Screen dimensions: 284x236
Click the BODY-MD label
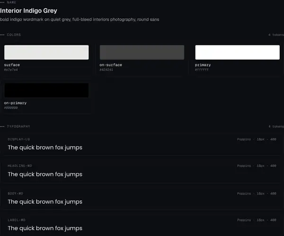click(x=16, y=193)
